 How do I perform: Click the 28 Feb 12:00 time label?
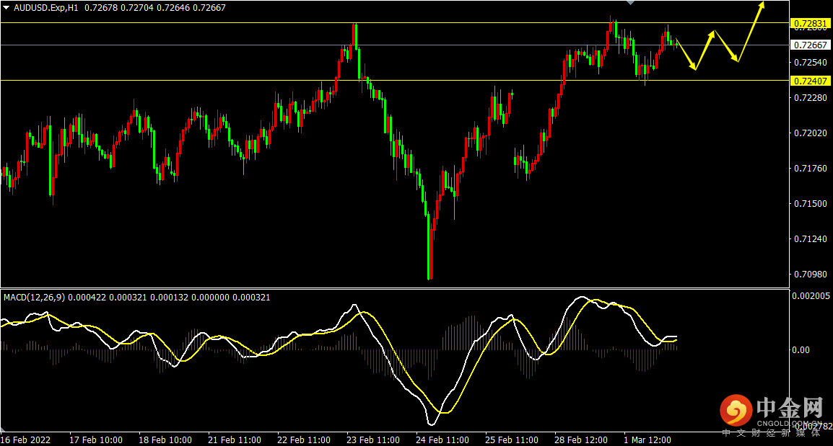pyautogui.click(x=581, y=440)
